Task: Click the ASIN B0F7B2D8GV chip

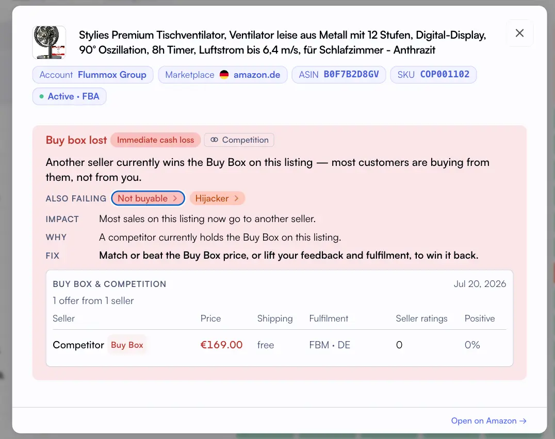Action: click(x=339, y=75)
